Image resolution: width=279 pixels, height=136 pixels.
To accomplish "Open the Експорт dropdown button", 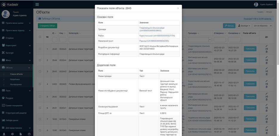I will coord(244,26).
